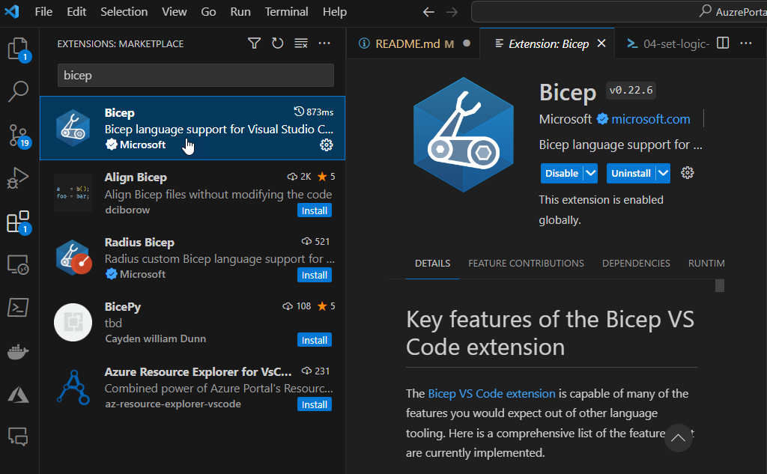The height and width of the screenshot is (474, 767).
Task: Install the BicePy extension
Action: pyautogui.click(x=315, y=340)
